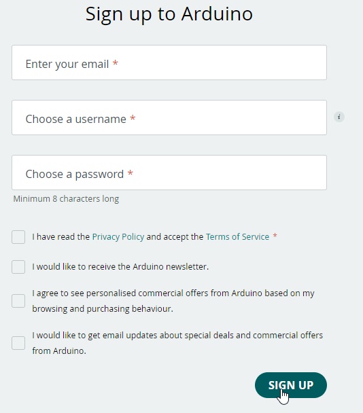Screen dimensions: 363x413
Task: Click the personalised commercial offers label text
Action: coord(173,301)
